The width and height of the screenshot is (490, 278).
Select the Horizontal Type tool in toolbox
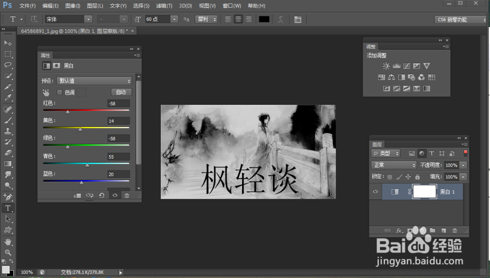pos(8,208)
